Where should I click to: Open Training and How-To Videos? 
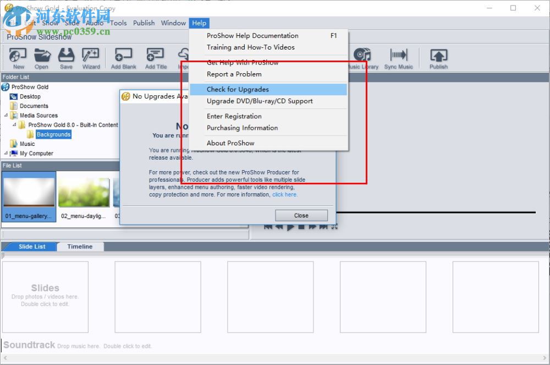pyautogui.click(x=269, y=47)
